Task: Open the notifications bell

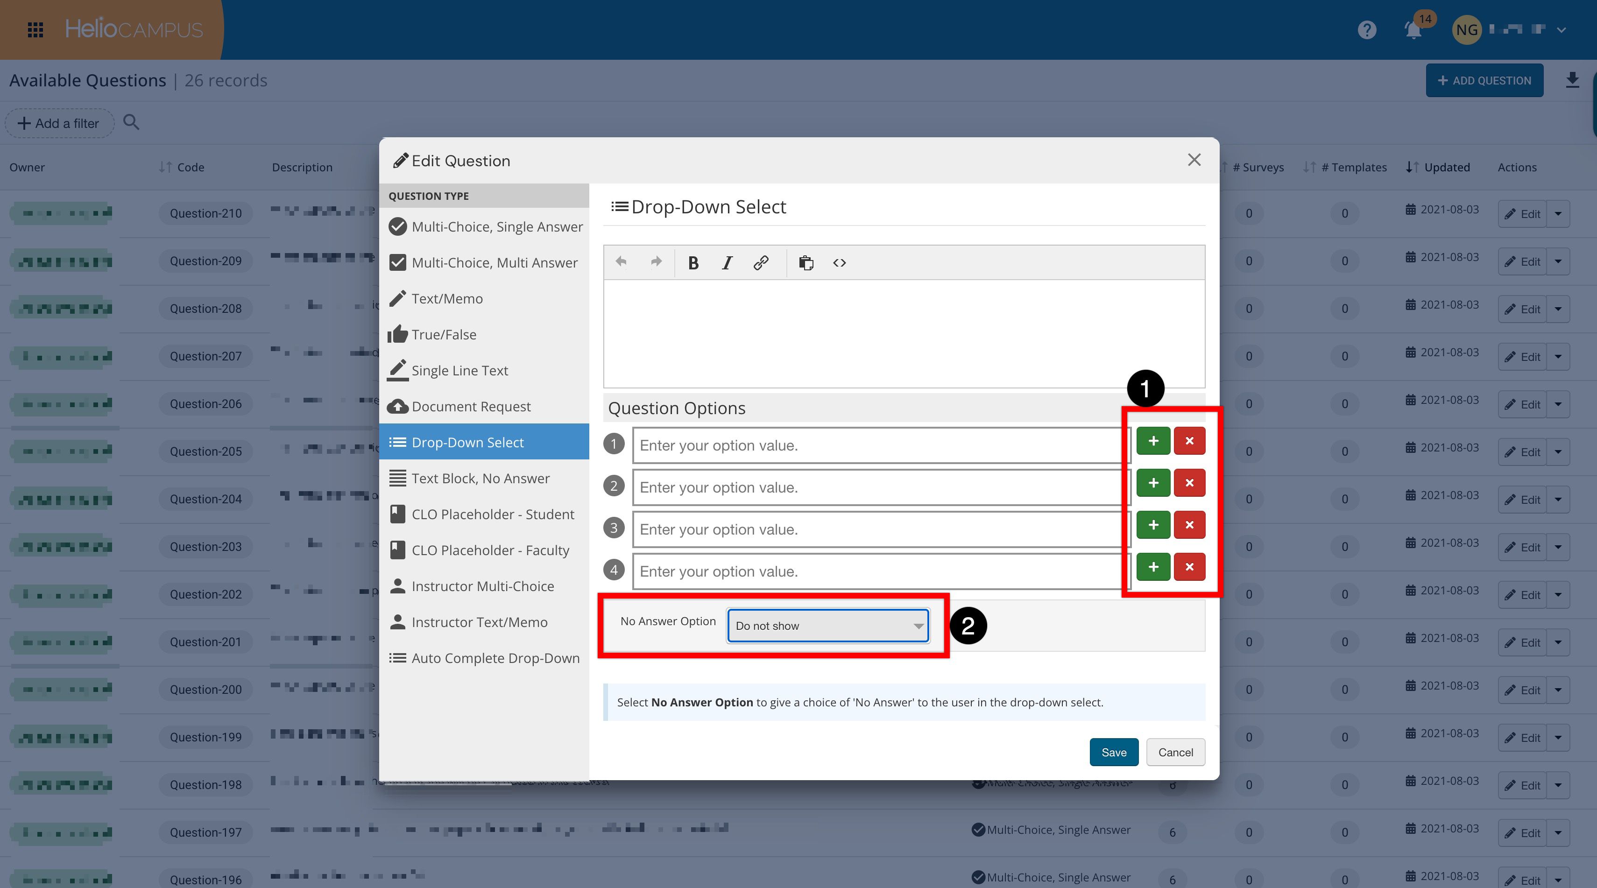Action: point(1413,30)
